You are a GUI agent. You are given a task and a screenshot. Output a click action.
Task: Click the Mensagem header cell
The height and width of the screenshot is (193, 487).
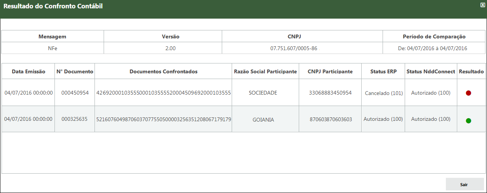53,36
